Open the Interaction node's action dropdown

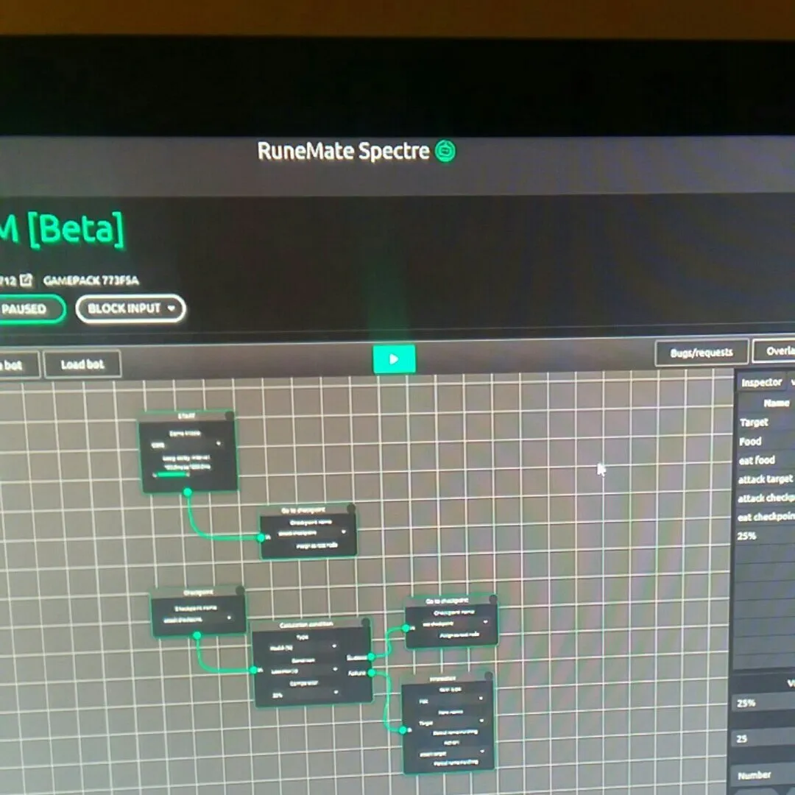coord(451,753)
